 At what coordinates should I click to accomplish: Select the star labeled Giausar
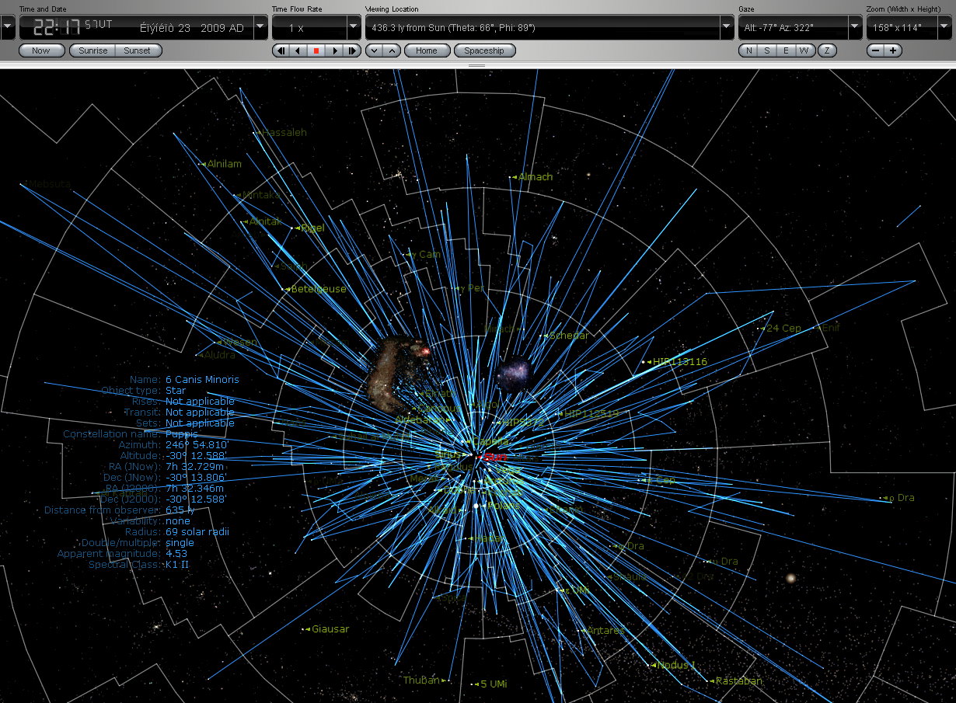coord(330,629)
